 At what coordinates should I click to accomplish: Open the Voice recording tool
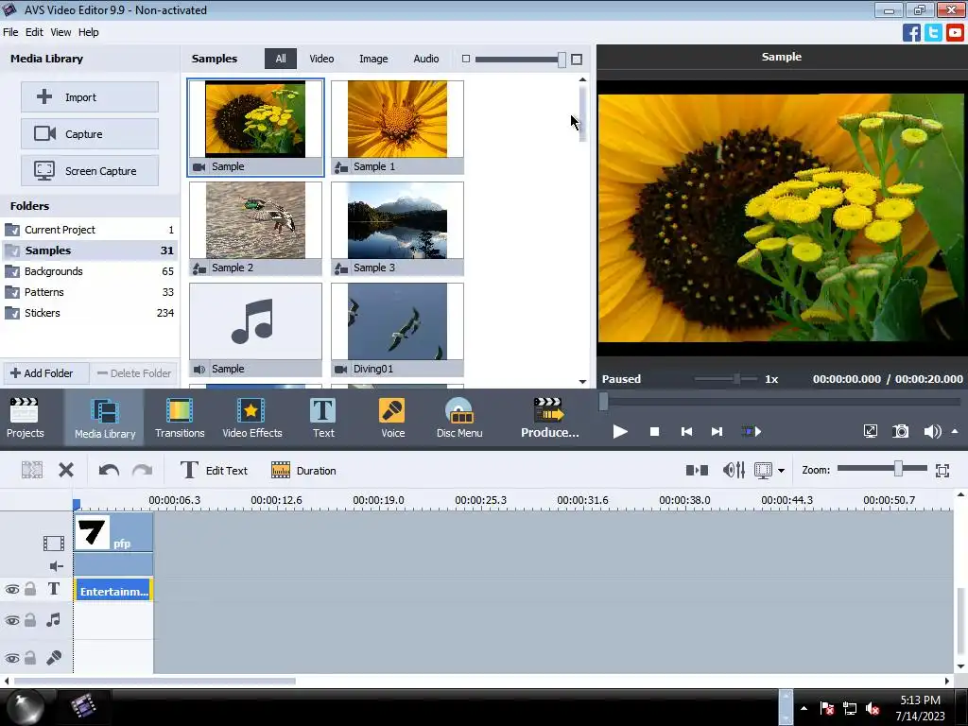point(392,418)
